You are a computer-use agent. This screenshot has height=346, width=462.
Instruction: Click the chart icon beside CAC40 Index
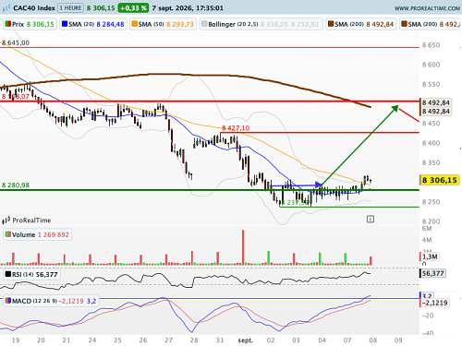(6, 8)
